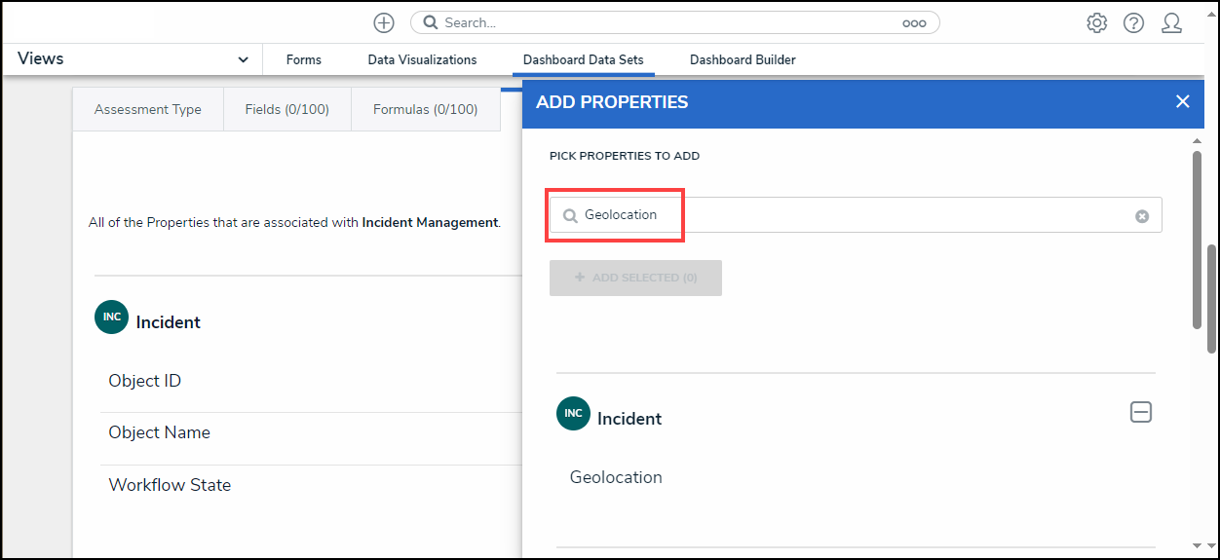Click the three-dot icon in search bar
The image size is (1220, 560).
pos(913,22)
